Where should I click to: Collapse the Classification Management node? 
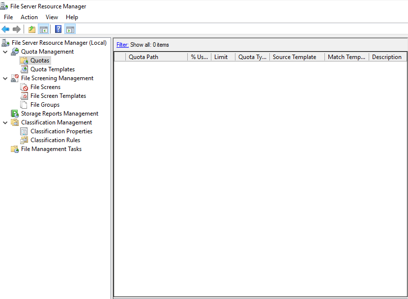[x=5, y=122]
